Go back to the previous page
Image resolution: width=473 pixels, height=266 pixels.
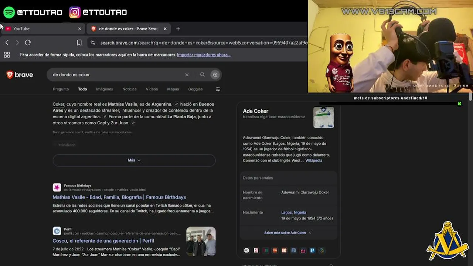pos(7,43)
